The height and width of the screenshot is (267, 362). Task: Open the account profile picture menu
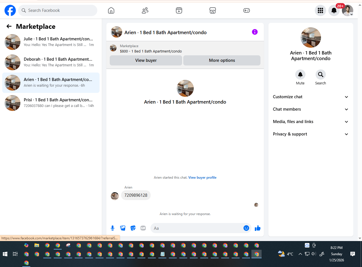point(348,10)
